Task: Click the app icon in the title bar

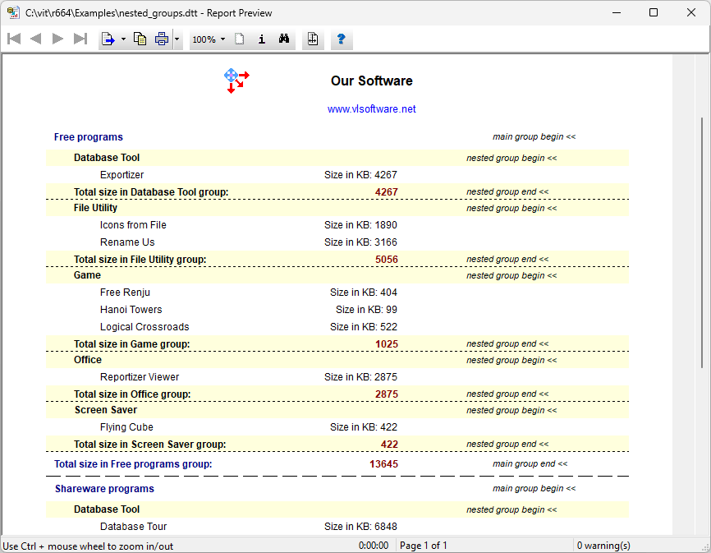Action: pyautogui.click(x=13, y=12)
